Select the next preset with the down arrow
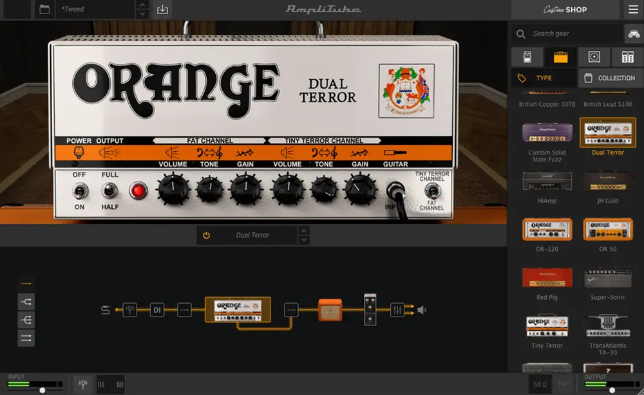 [142, 14]
